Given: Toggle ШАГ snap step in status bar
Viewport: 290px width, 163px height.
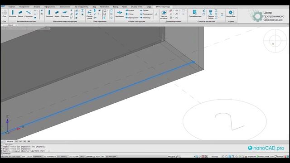Looking at the screenshot, I should click(x=24, y=157).
